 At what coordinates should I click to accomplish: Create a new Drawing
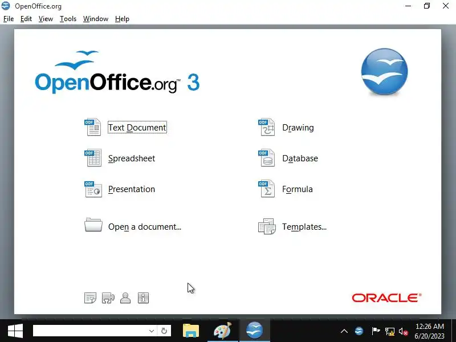coord(298,127)
